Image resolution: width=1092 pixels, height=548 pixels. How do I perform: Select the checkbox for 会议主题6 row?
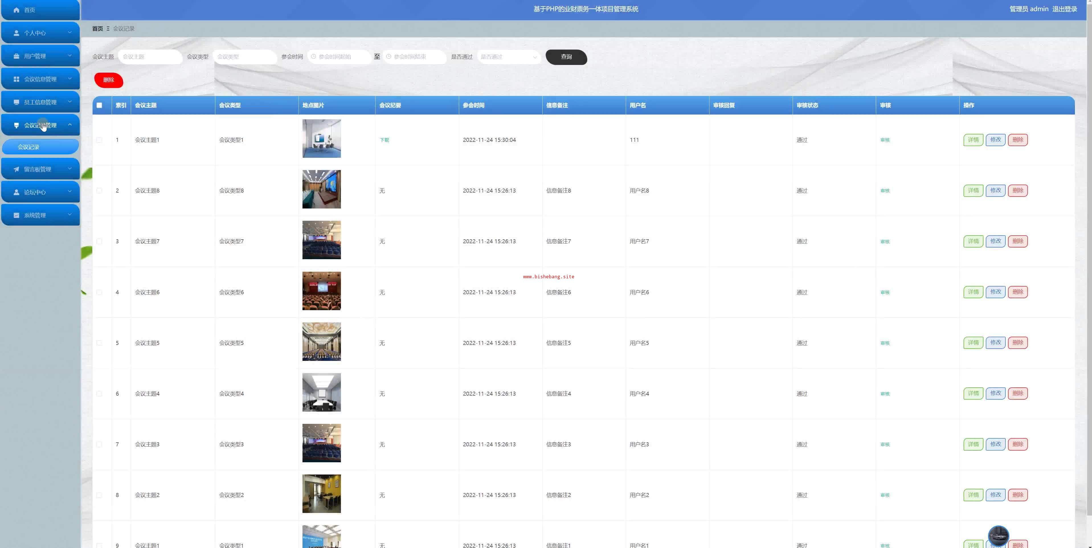(99, 293)
